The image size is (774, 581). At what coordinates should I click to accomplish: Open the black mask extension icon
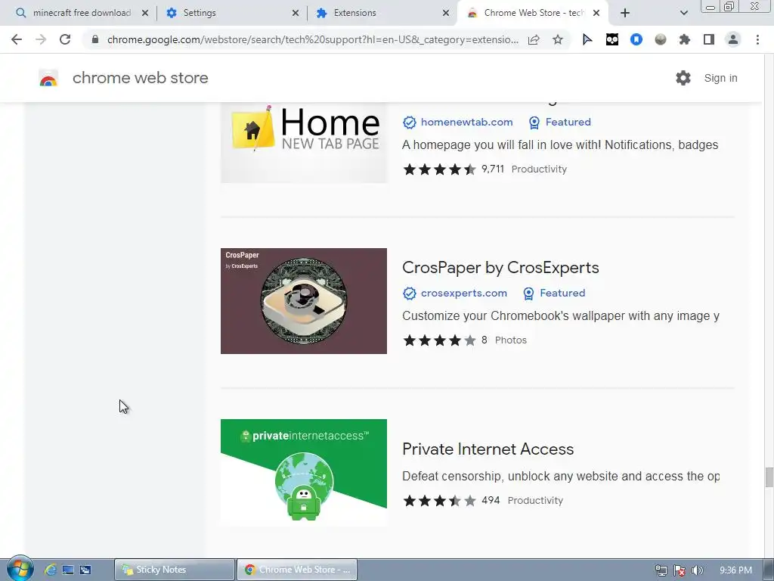(x=612, y=39)
